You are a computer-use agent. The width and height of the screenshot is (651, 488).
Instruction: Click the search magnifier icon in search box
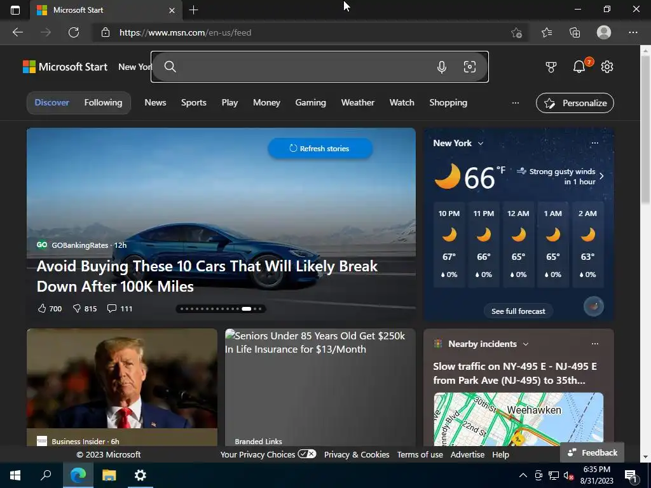170,66
